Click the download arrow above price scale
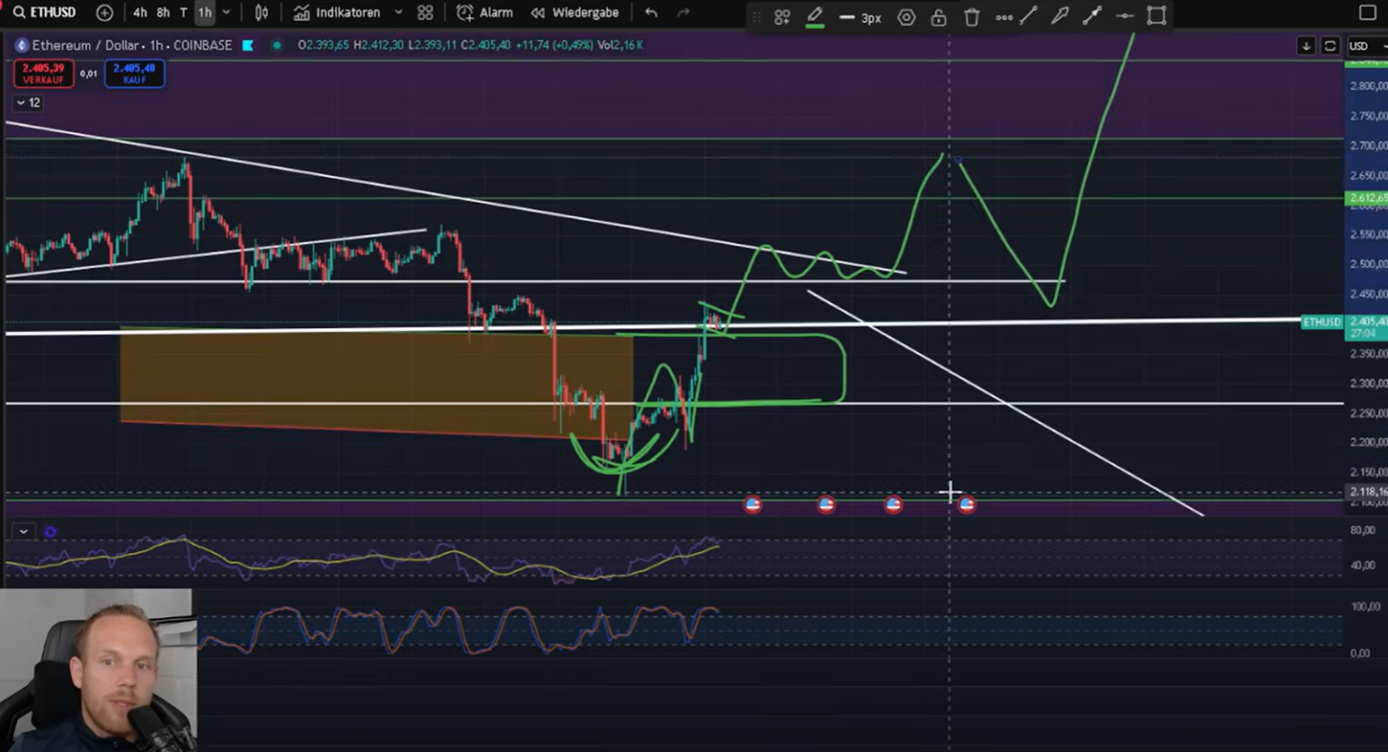The height and width of the screenshot is (752, 1388). pos(1306,46)
